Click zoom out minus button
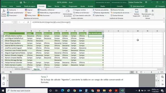166x93 pixels. pos(144,72)
